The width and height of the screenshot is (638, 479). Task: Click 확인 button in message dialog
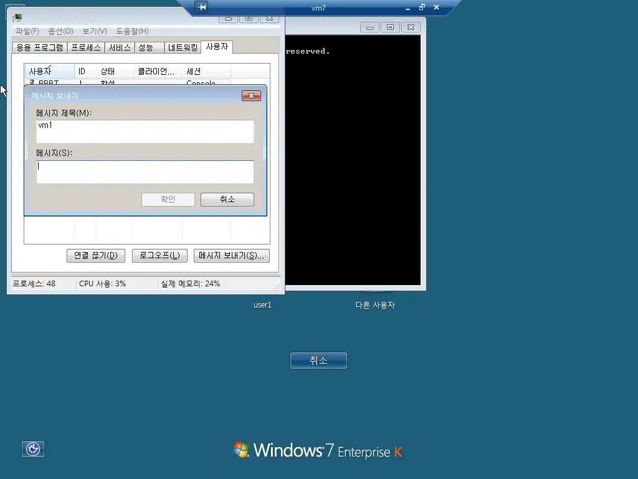(x=168, y=199)
